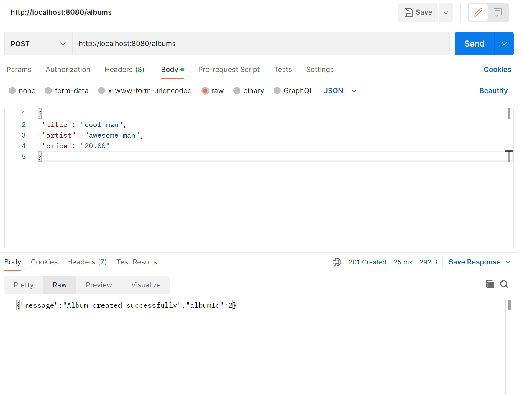This screenshot has width=522, height=395.
Task: Select the none body option
Action: coord(22,91)
